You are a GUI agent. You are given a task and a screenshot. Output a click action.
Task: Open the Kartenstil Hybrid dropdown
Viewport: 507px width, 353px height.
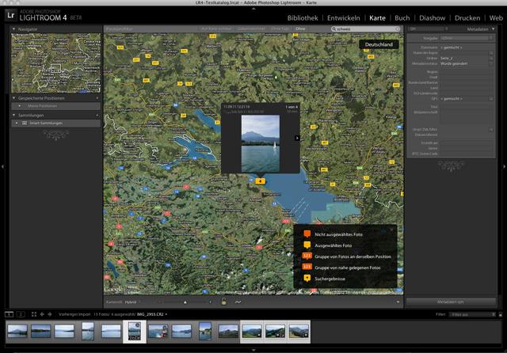click(132, 302)
